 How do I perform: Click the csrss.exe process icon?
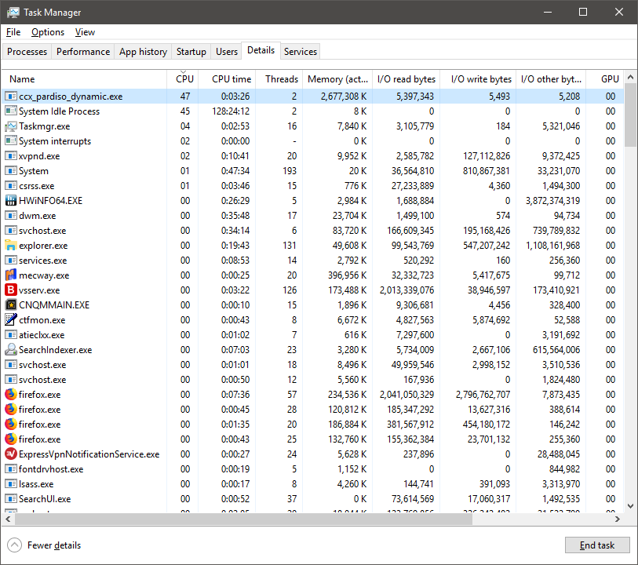[11, 186]
